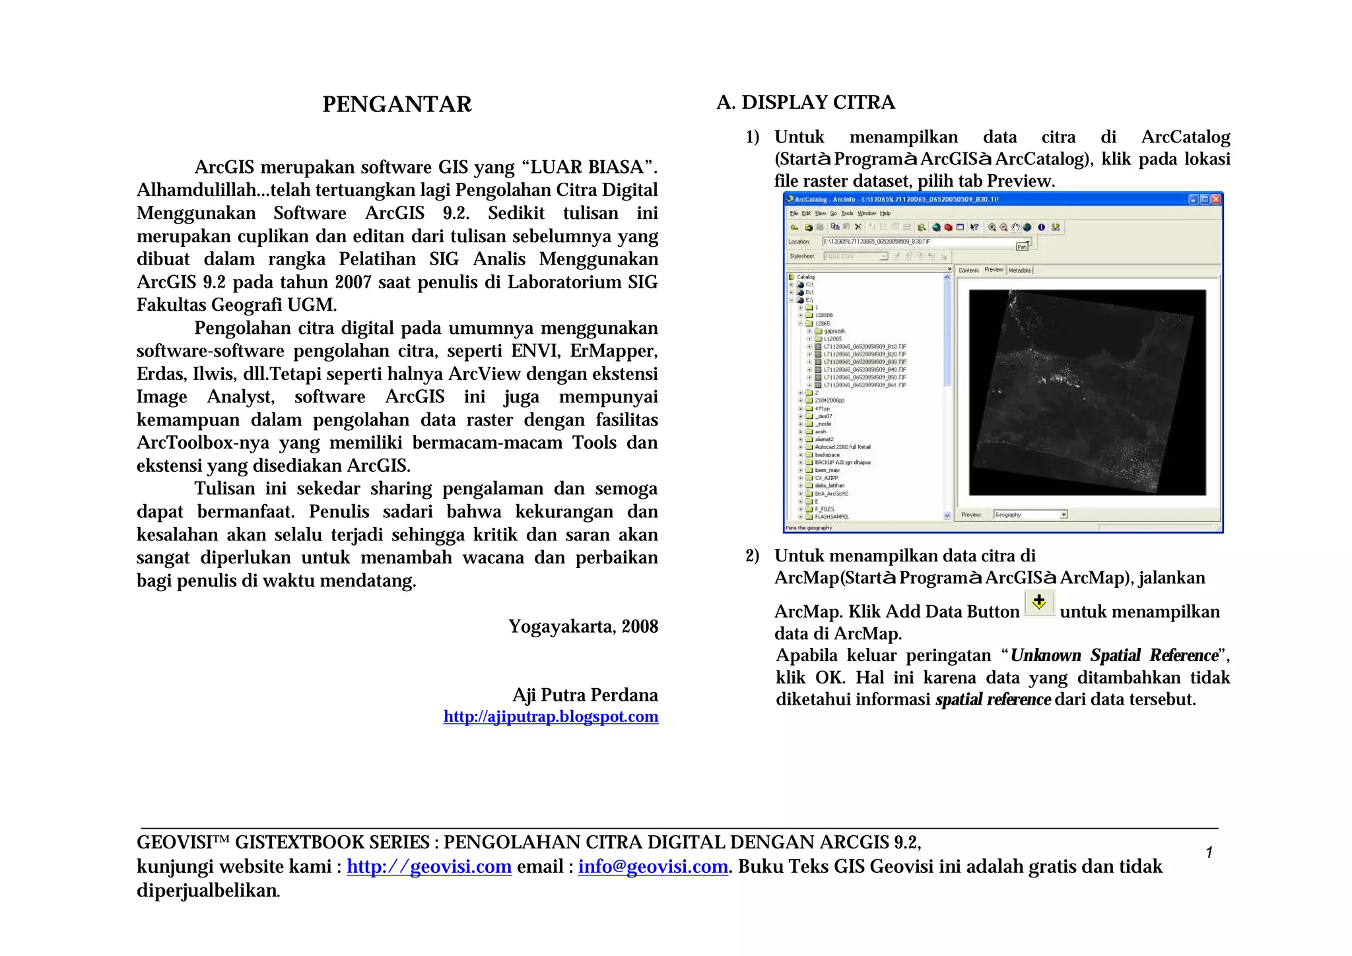Open the red ArcToolbox icon
This screenshot has height=956, width=1352.
coord(948,227)
